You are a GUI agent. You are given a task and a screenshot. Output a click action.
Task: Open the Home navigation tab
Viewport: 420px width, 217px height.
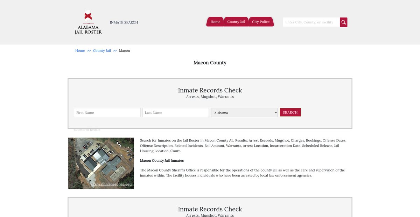pyautogui.click(x=215, y=22)
